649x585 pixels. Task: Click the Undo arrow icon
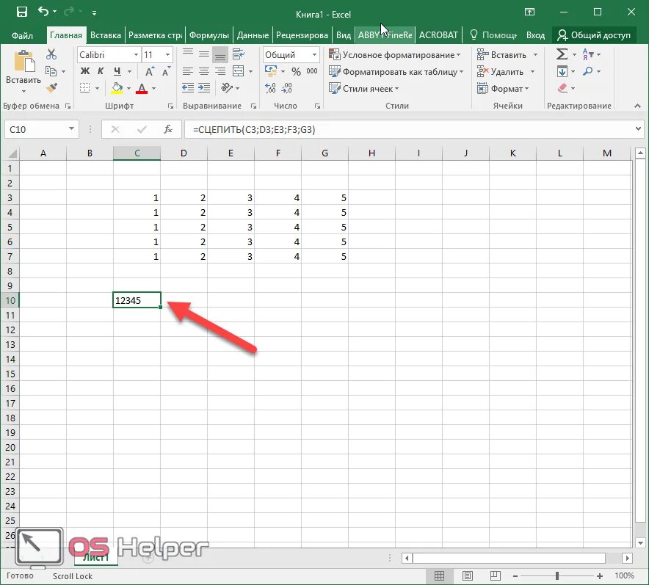43,12
